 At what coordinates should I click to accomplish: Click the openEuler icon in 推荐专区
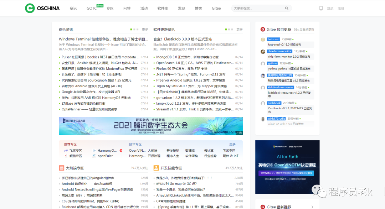94,156
